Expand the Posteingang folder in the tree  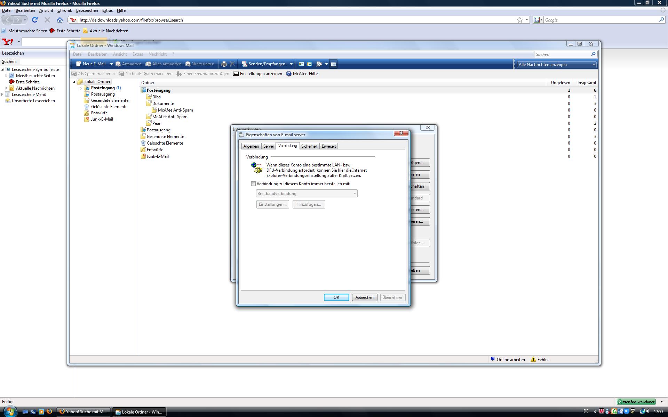81,88
